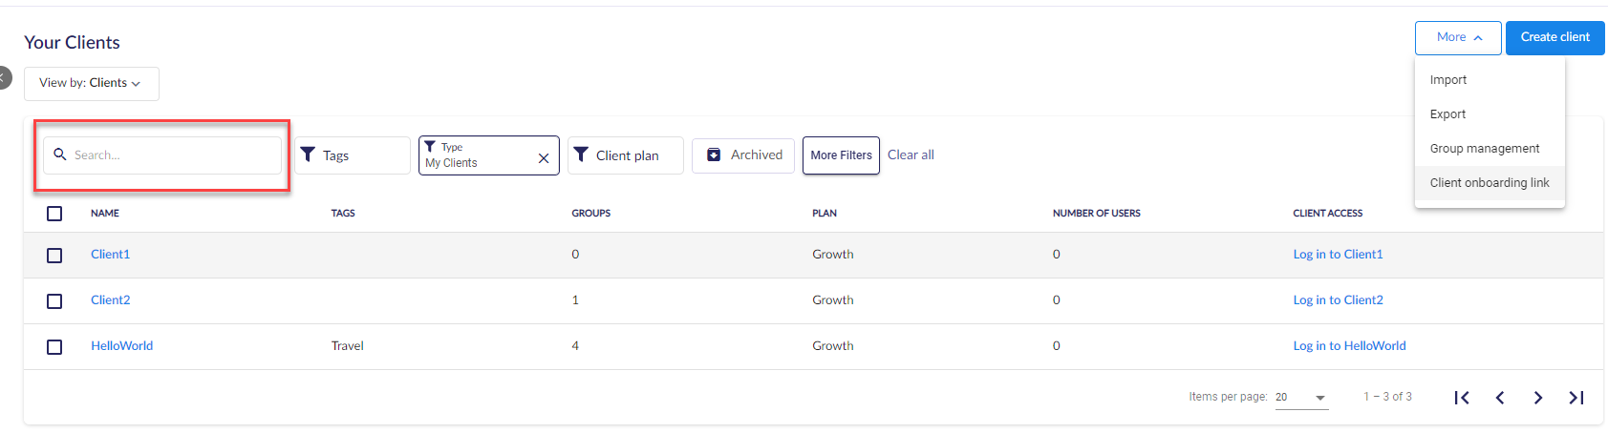Collapse the More dropdown menu
This screenshot has width=1608, height=433.
[x=1458, y=37]
